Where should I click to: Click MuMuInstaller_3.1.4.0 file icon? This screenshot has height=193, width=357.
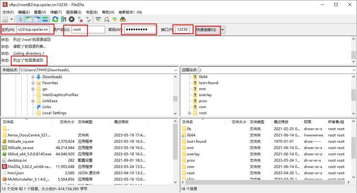(4, 179)
